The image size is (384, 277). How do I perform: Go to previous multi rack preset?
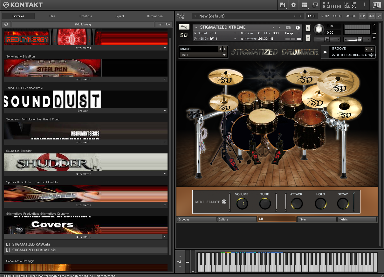295,16
